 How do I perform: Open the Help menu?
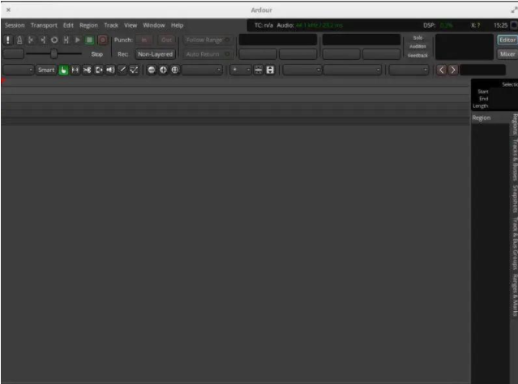pos(177,25)
